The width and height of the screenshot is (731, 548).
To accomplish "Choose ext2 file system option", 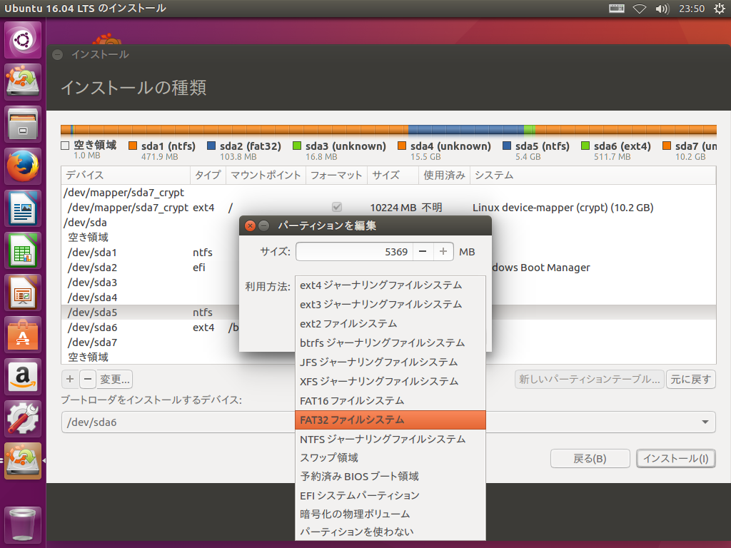I will pos(390,324).
